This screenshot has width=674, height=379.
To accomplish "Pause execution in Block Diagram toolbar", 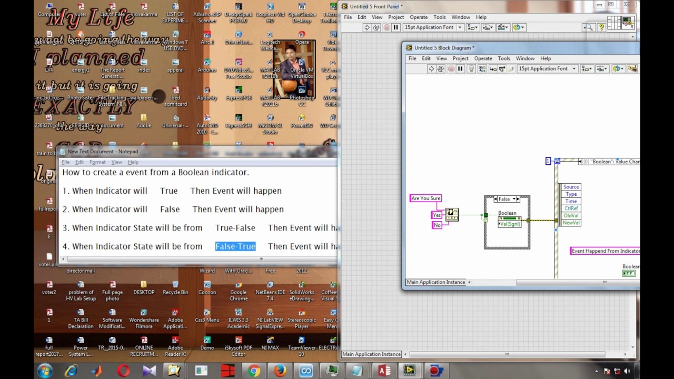I will pos(460,69).
